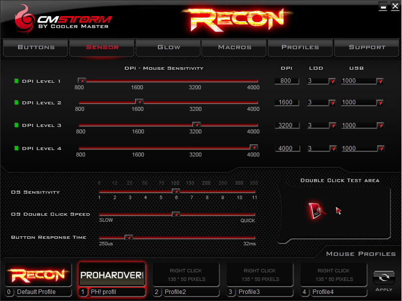The width and height of the screenshot is (402, 301).
Task: Click the 4000 mark on DPI Level 1 scale
Action: tap(253, 87)
